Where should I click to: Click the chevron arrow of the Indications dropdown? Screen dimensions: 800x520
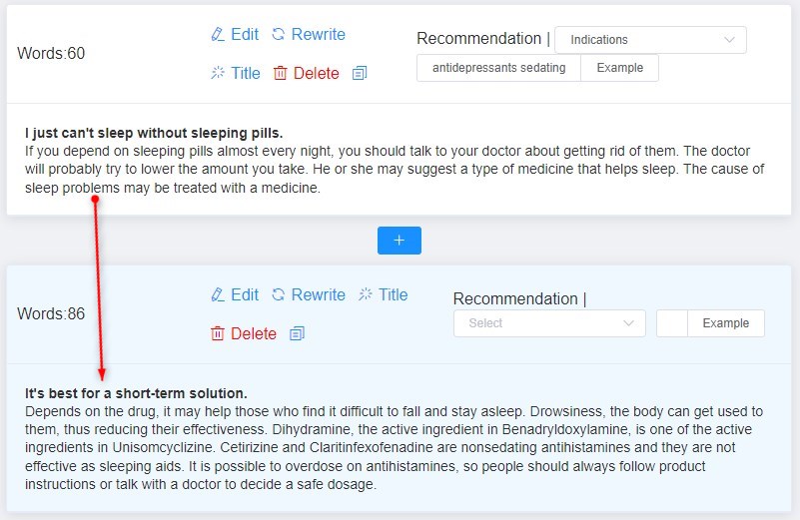730,40
